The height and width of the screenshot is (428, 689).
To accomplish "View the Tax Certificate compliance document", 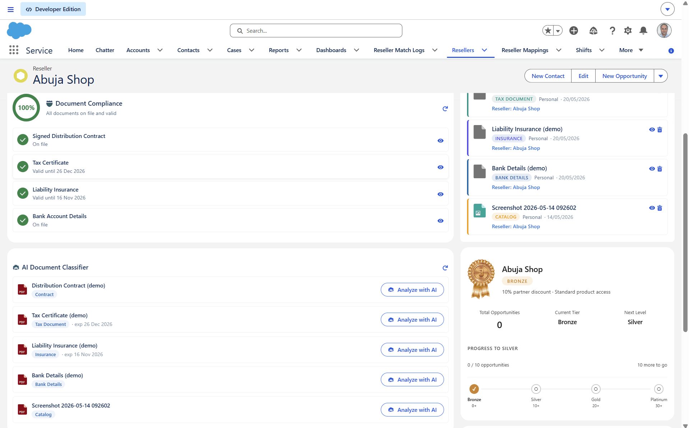I will [x=440, y=167].
